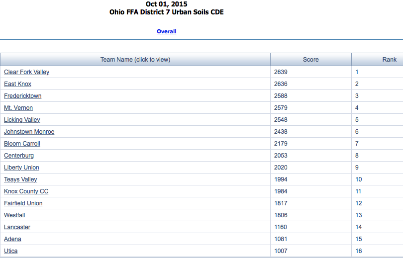
Task: Click the Score column header
Action: click(x=310, y=60)
